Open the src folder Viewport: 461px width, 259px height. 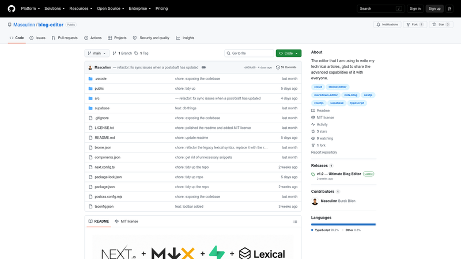(x=97, y=98)
